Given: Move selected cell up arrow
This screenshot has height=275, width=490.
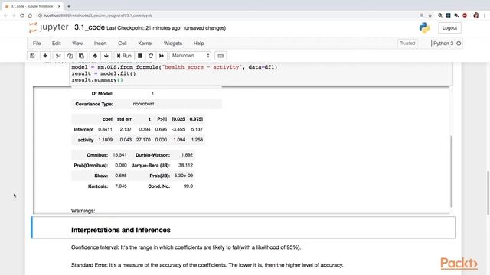Looking at the screenshot, I should [x=95, y=56].
